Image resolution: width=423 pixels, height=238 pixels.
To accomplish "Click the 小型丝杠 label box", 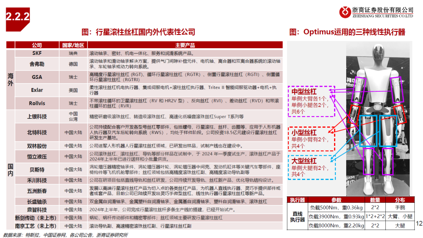I will (x=311, y=139).
